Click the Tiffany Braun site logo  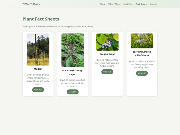pyautogui.click(x=31, y=4)
